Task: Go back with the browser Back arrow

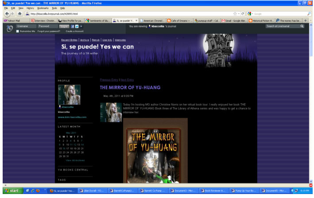Action: (7, 14)
